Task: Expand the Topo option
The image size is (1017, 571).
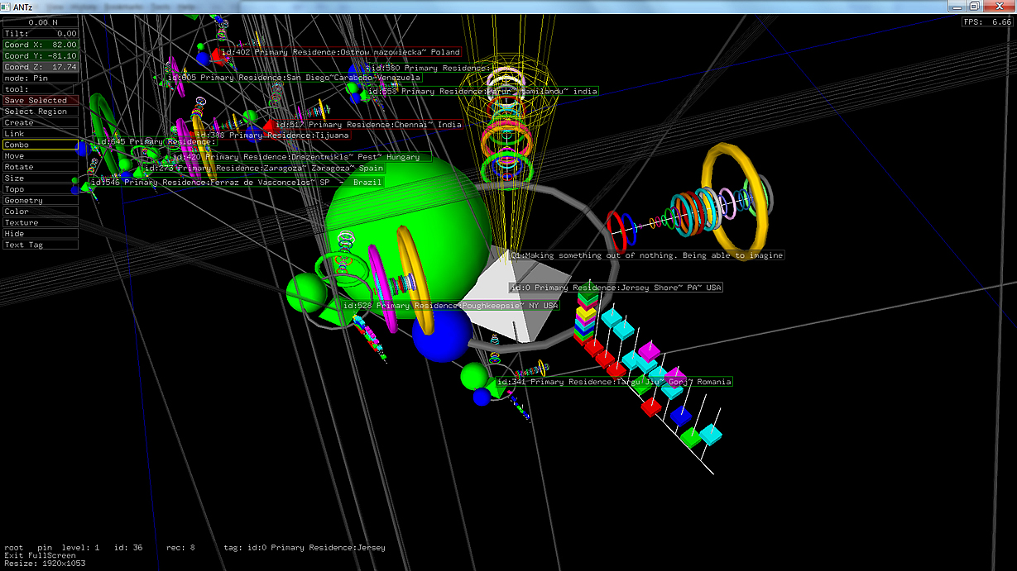Action: (40, 189)
